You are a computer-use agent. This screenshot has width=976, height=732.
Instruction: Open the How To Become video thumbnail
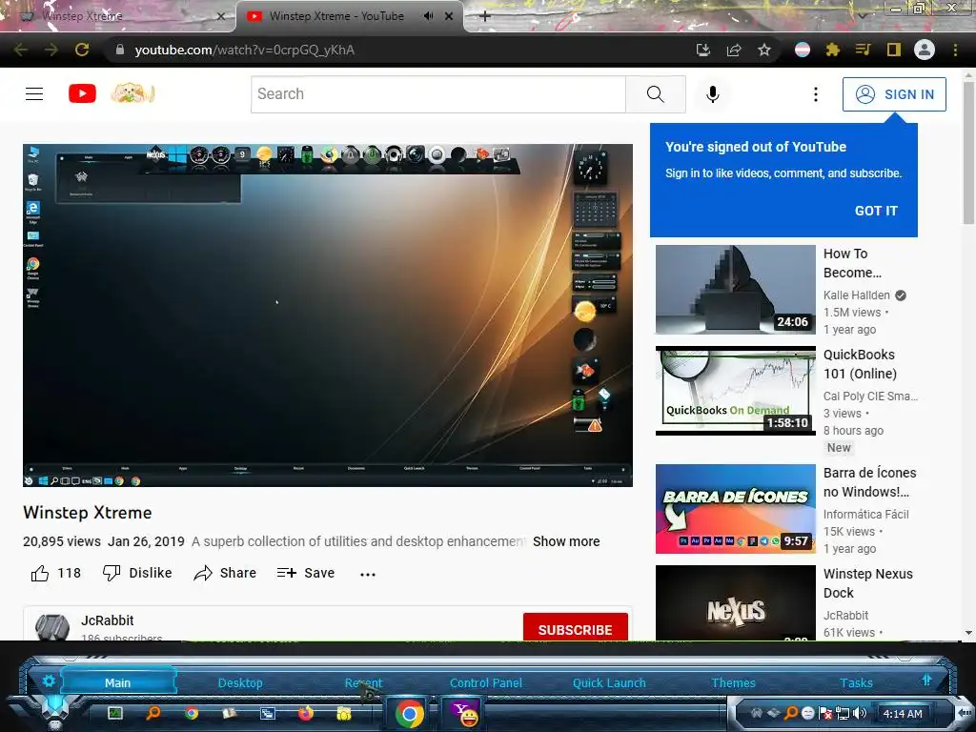pos(735,290)
